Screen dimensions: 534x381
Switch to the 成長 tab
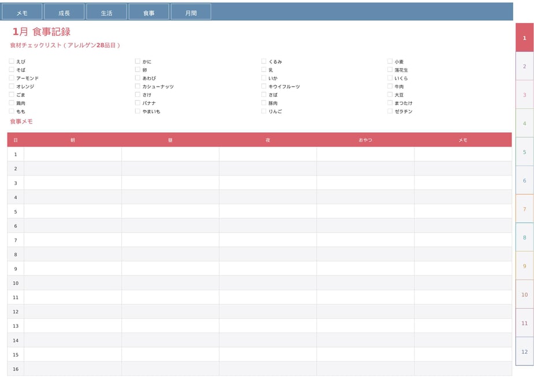[x=64, y=12]
